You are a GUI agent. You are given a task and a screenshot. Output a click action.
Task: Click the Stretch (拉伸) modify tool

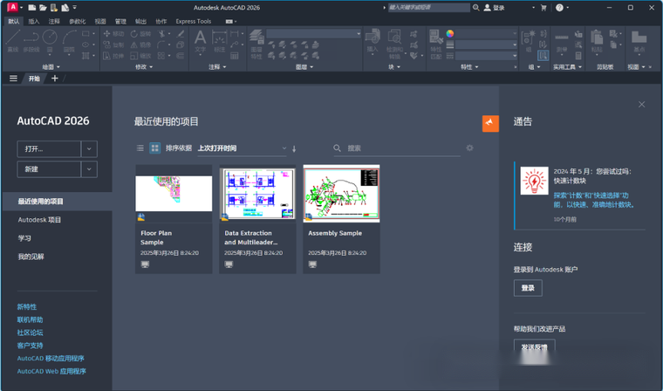(113, 56)
